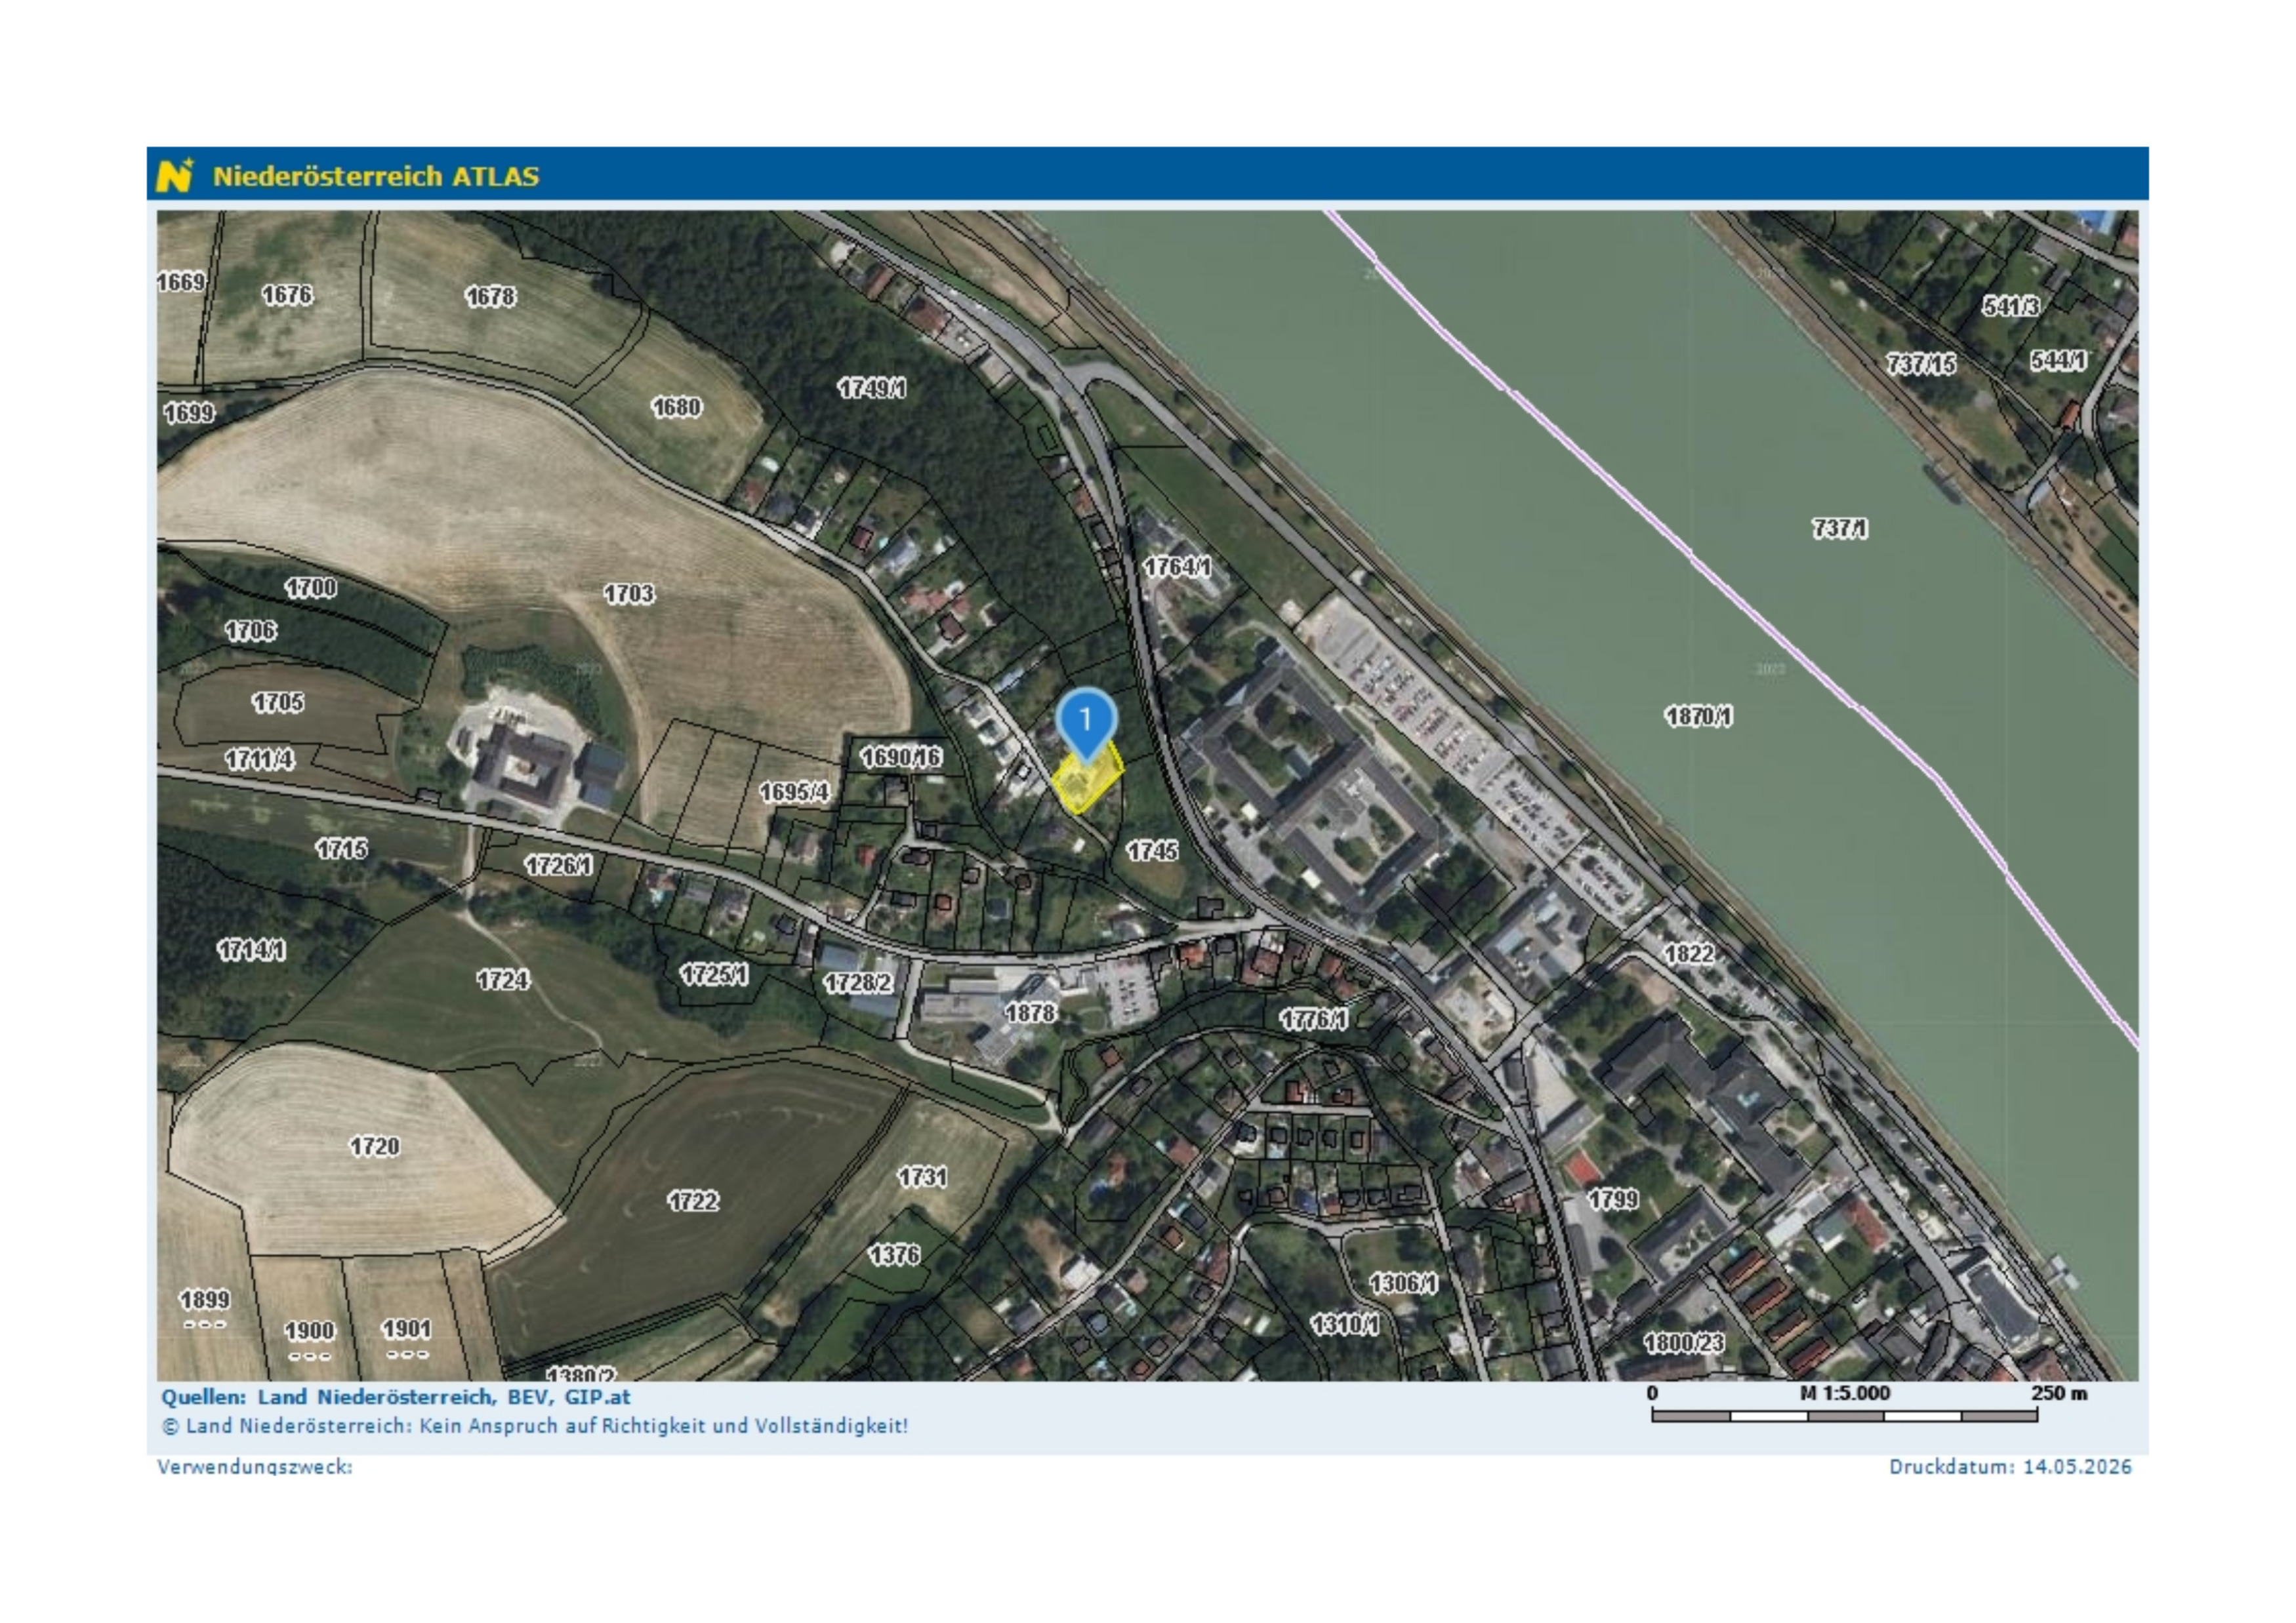Select parcel label 1764/1
2296x1623 pixels.
(1177, 567)
